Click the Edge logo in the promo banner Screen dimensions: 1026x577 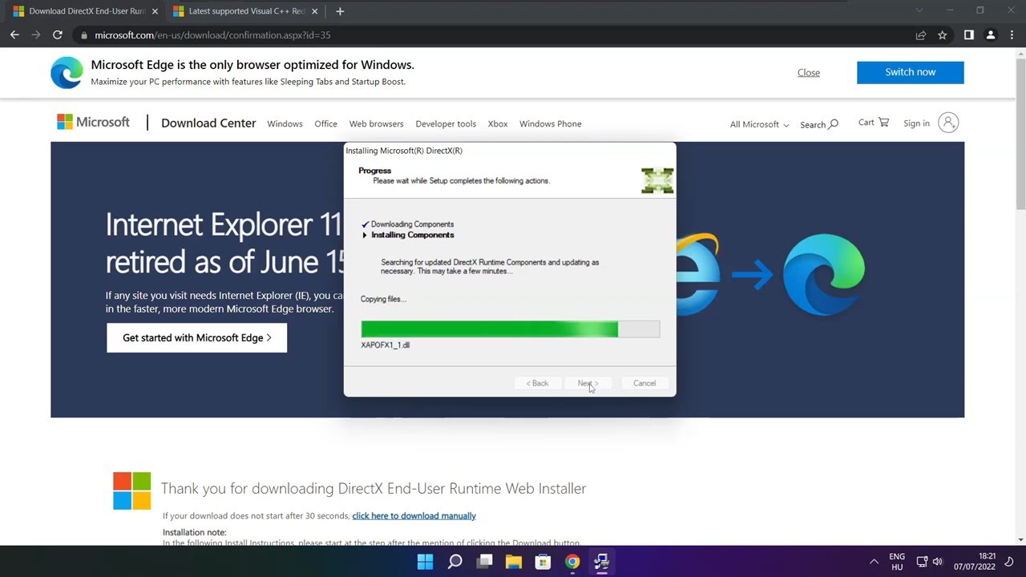pos(67,72)
